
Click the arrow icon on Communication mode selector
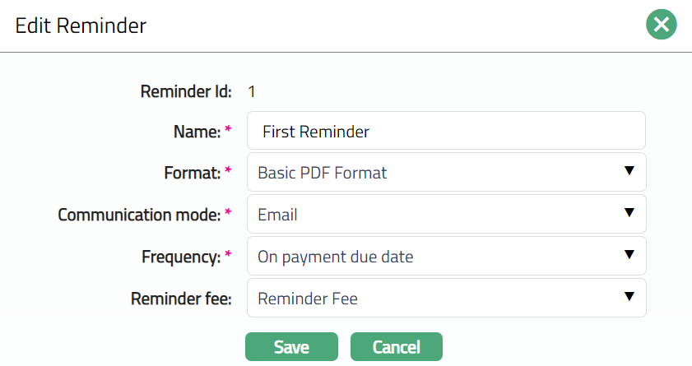point(629,213)
